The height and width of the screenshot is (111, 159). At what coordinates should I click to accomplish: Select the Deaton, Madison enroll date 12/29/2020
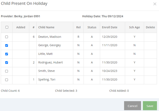[x=109, y=37]
